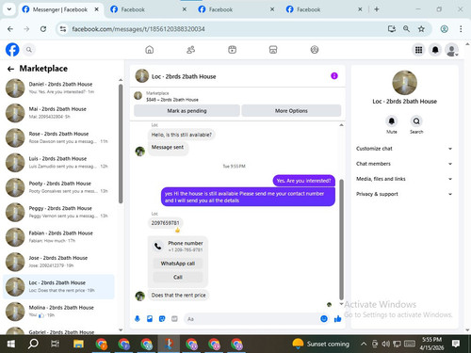Screen dimensions: 471x353
Task: Open the Facebook search magnifier icon
Action: 29,50
